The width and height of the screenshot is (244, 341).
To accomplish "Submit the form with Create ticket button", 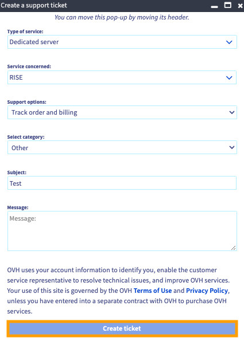I will [122, 328].
